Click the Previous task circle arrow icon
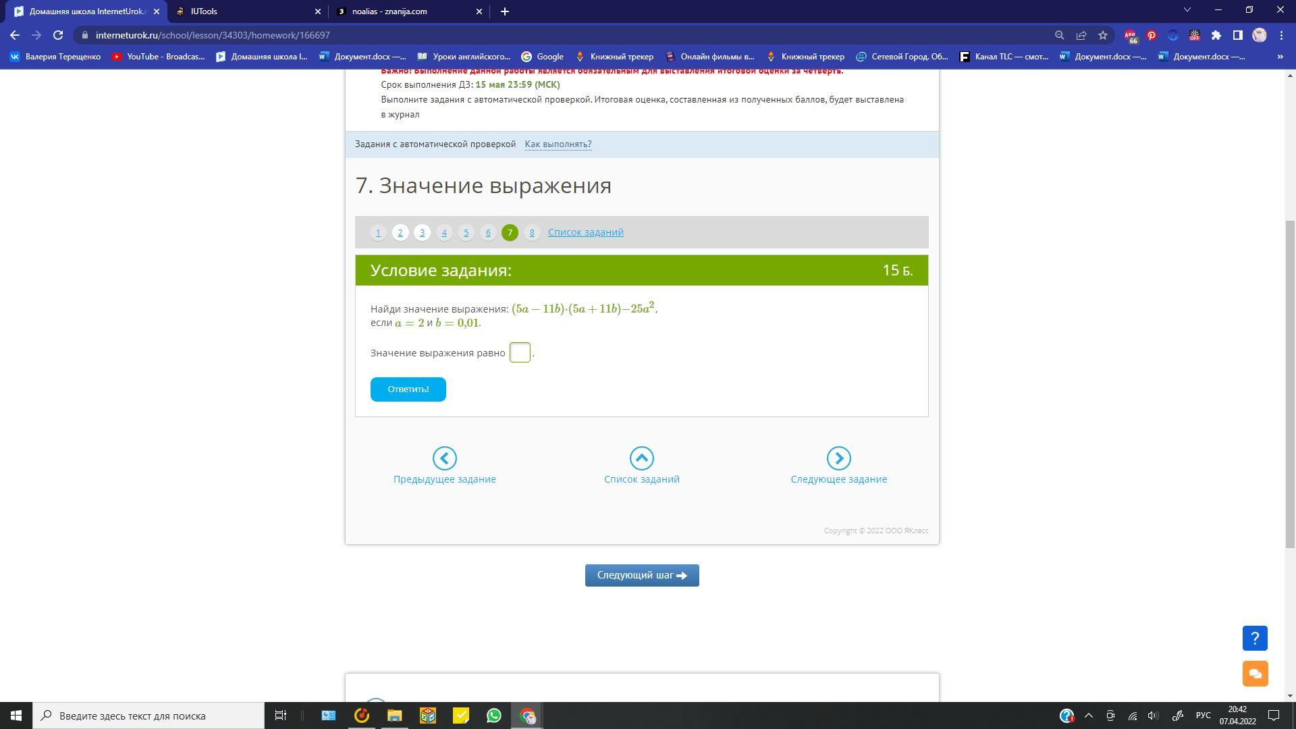This screenshot has width=1296, height=729. coord(444,458)
